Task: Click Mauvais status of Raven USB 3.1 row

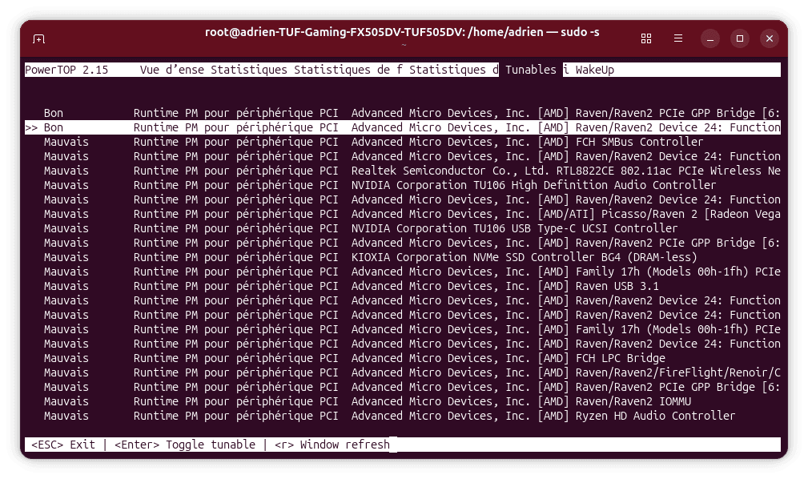Action: [66, 286]
